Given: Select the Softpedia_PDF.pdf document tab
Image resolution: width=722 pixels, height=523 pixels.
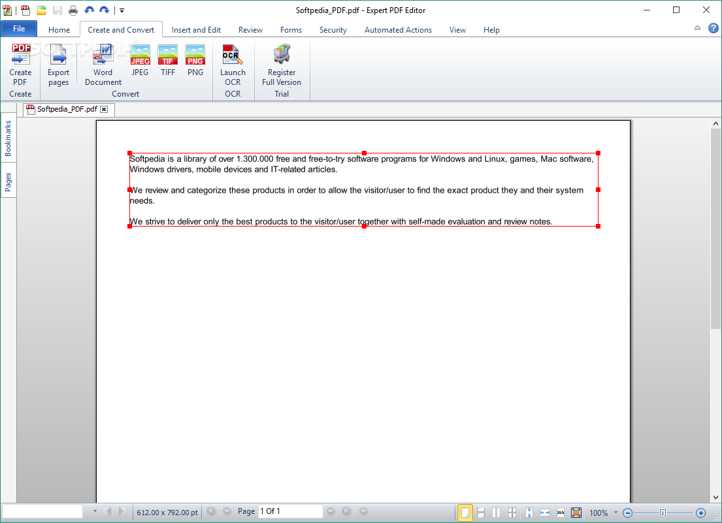Looking at the screenshot, I should click(67, 110).
